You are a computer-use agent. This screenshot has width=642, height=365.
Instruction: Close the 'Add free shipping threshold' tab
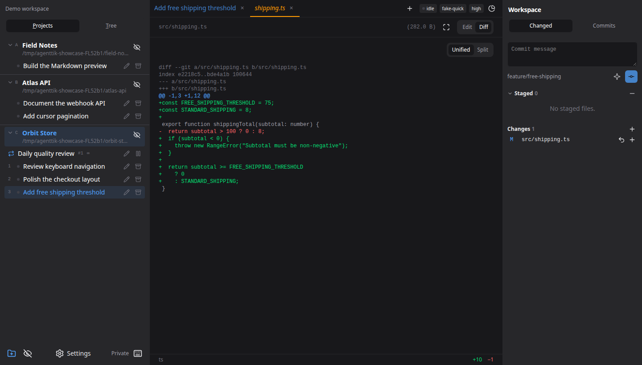pos(242,8)
